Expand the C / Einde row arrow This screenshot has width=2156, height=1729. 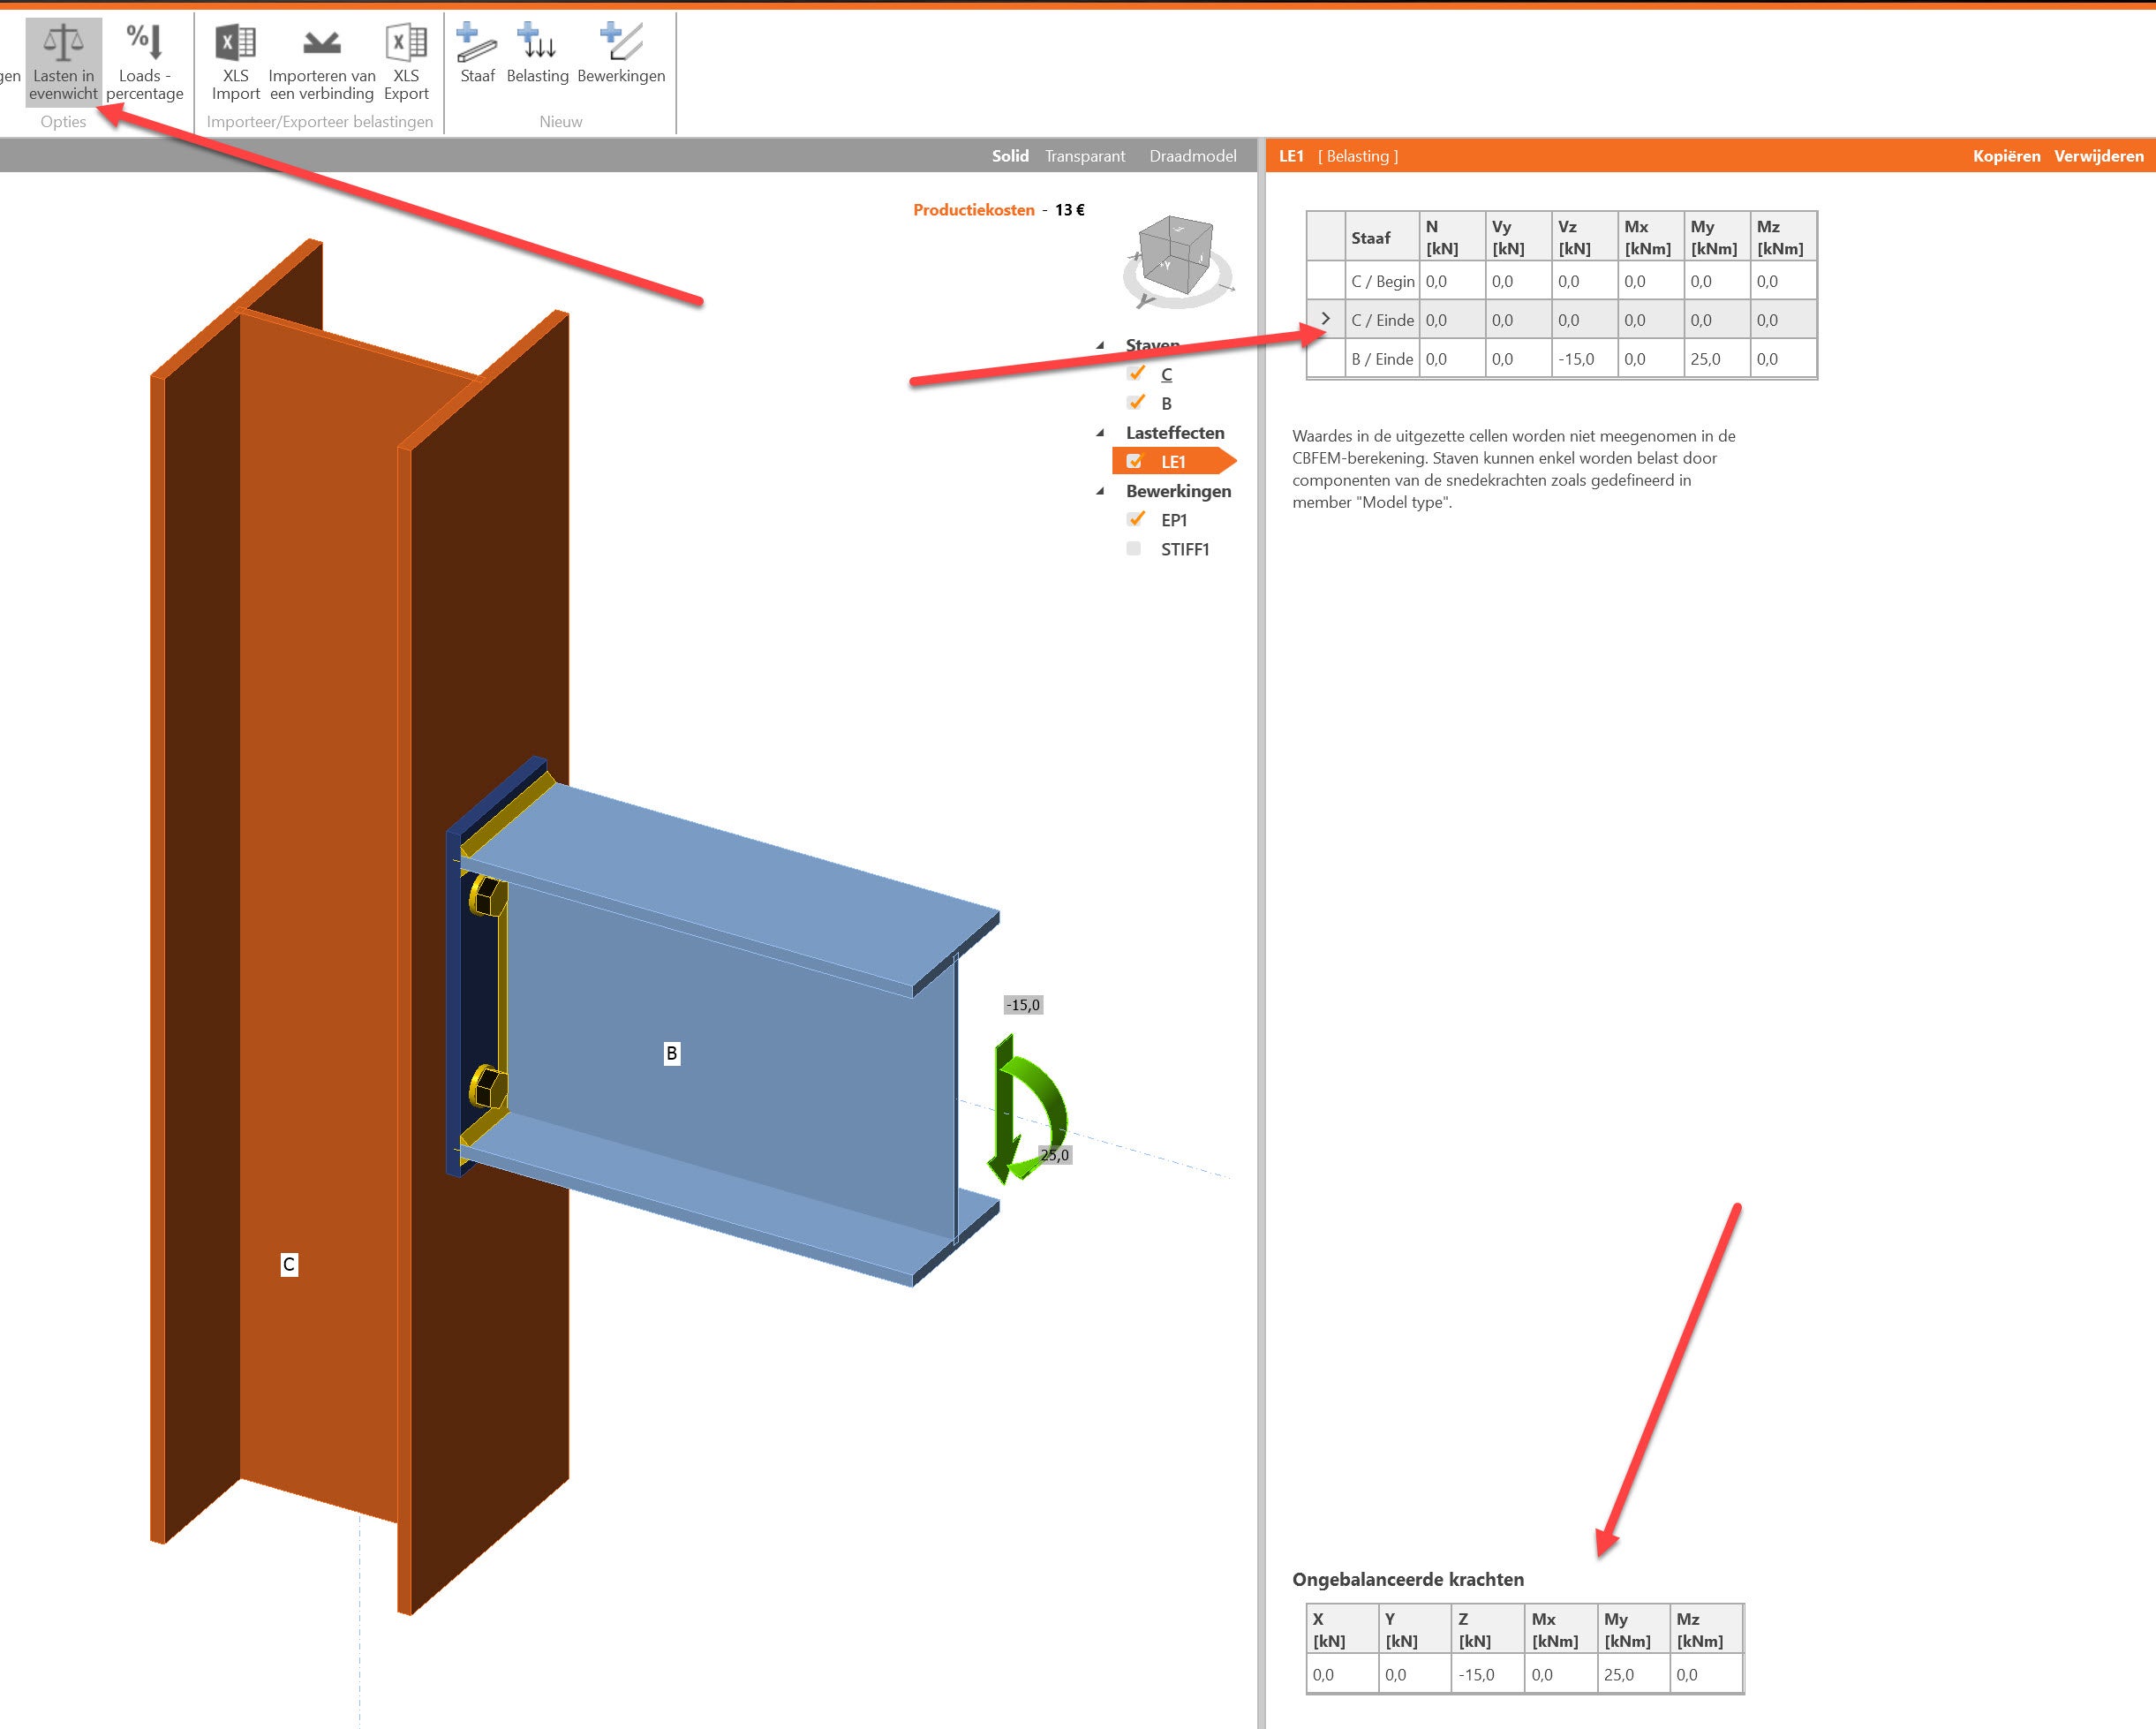pos(1326,319)
